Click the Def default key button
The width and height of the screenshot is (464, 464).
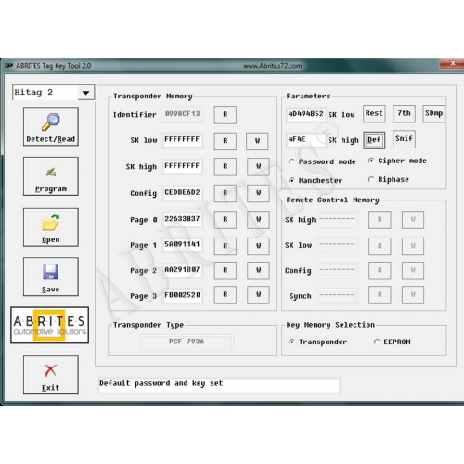374,140
